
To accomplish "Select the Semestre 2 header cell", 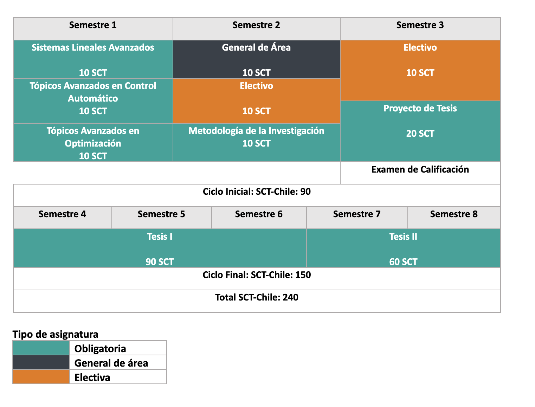I will [256, 28].
